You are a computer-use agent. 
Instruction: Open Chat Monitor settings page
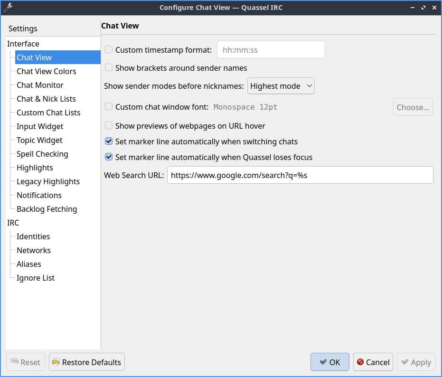(40, 85)
